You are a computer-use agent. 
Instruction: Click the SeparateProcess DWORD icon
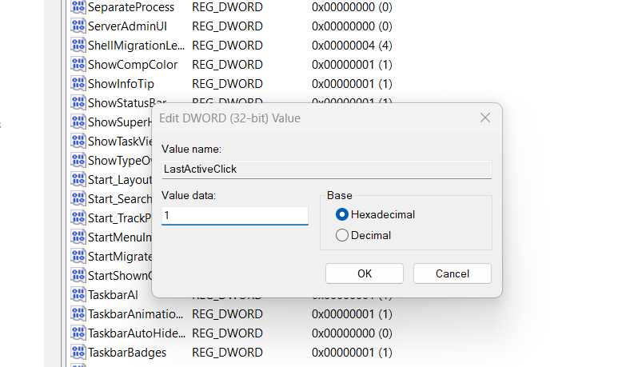[78, 7]
